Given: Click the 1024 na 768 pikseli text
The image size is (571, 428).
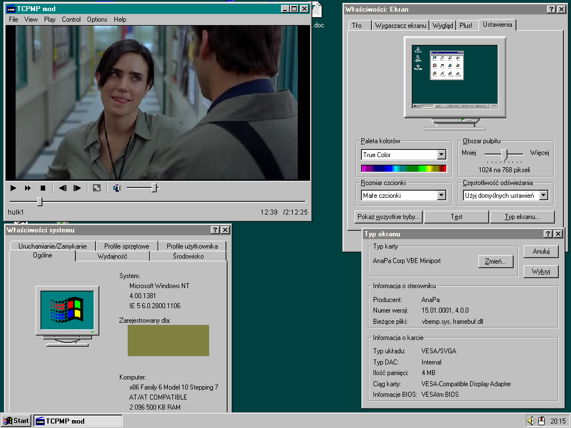Looking at the screenshot, I should click(504, 170).
